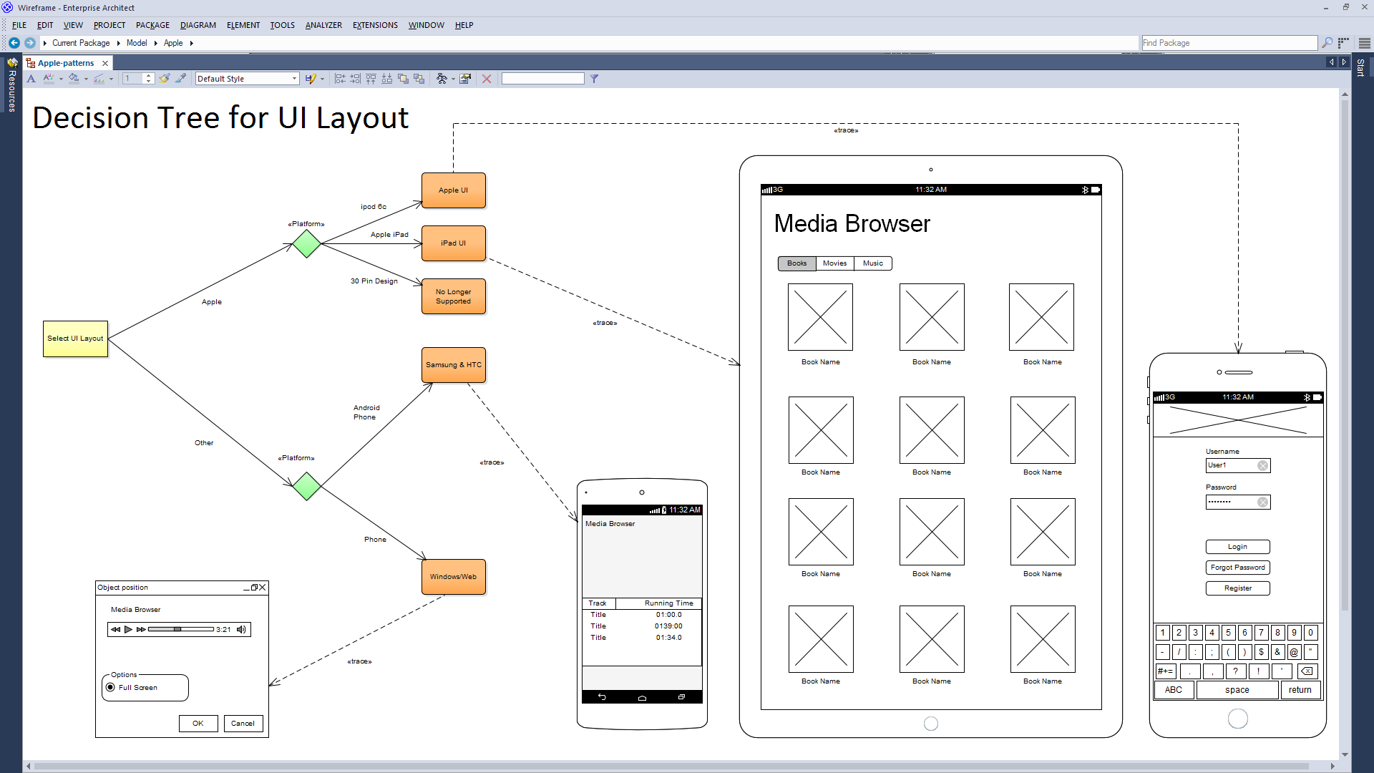The image size is (1374, 773).
Task: Select the iPad UI node
Action: (454, 243)
